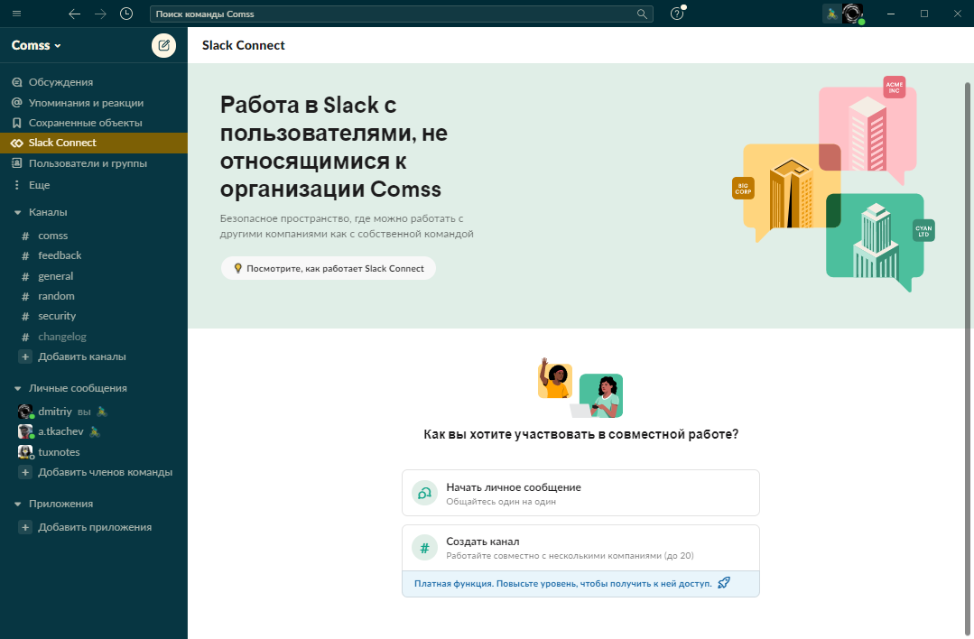This screenshot has height=639, width=974.
Task: Open a.tkachev direct message
Action: [60, 431]
